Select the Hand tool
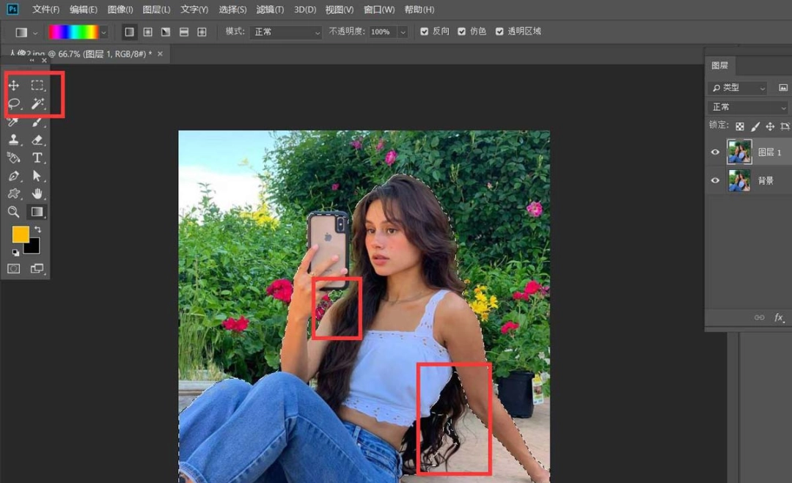 tap(37, 193)
